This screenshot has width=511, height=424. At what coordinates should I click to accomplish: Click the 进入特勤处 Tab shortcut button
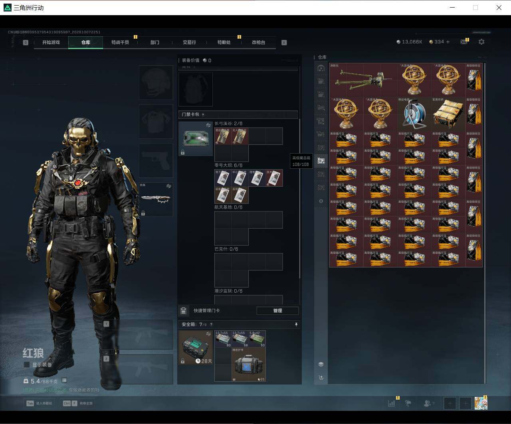(38, 403)
